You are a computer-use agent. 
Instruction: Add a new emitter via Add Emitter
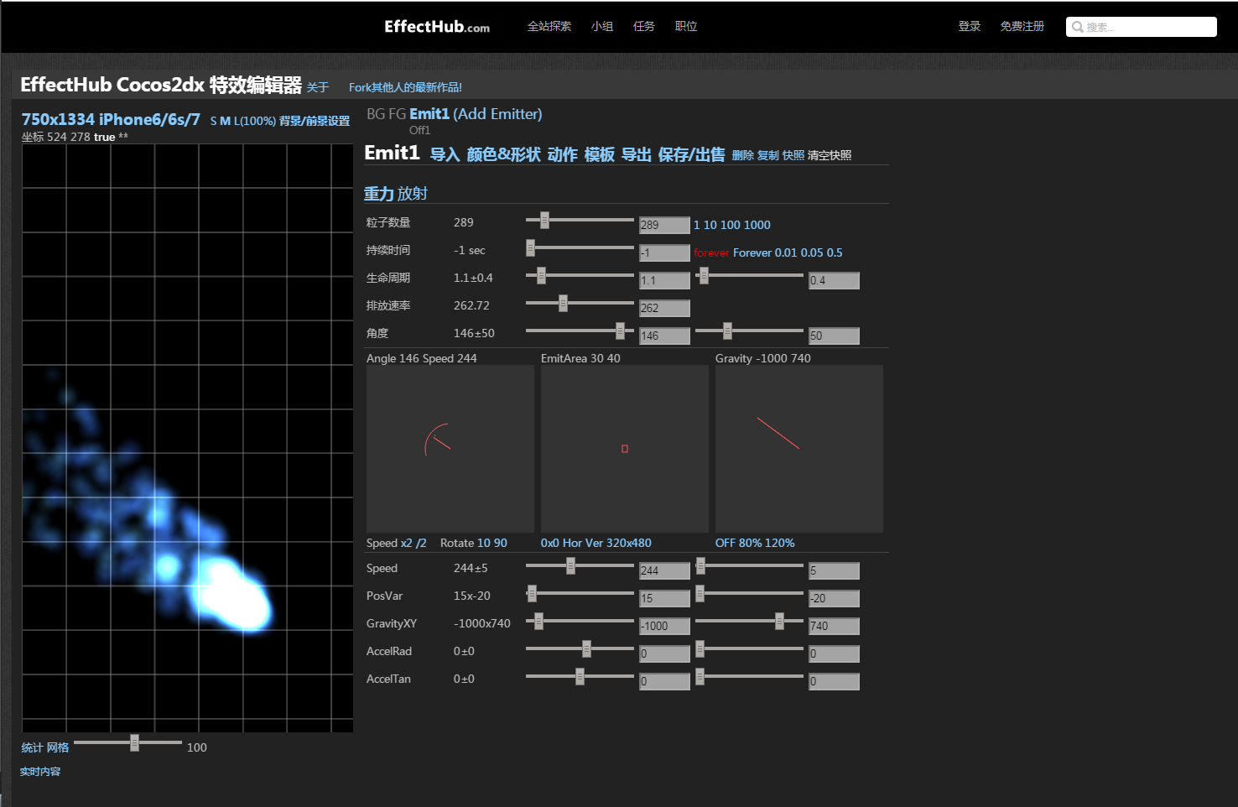point(498,113)
